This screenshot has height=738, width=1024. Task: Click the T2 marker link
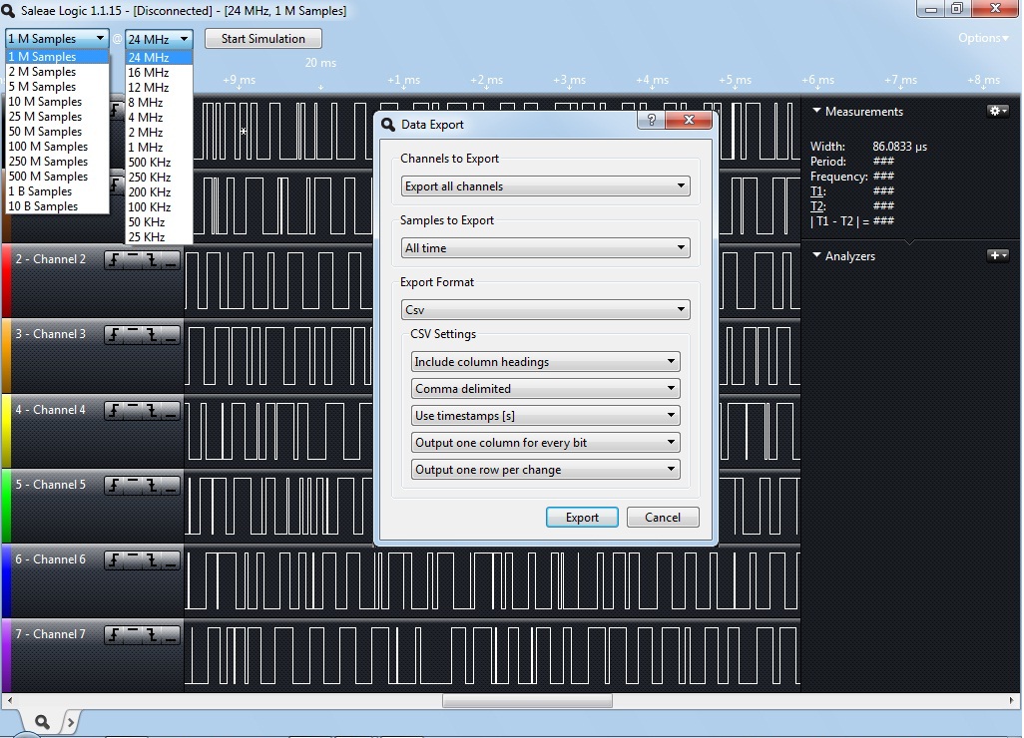pos(817,206)
